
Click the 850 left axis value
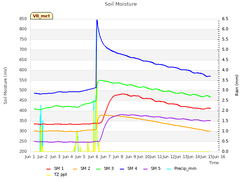tap(23, 19)
